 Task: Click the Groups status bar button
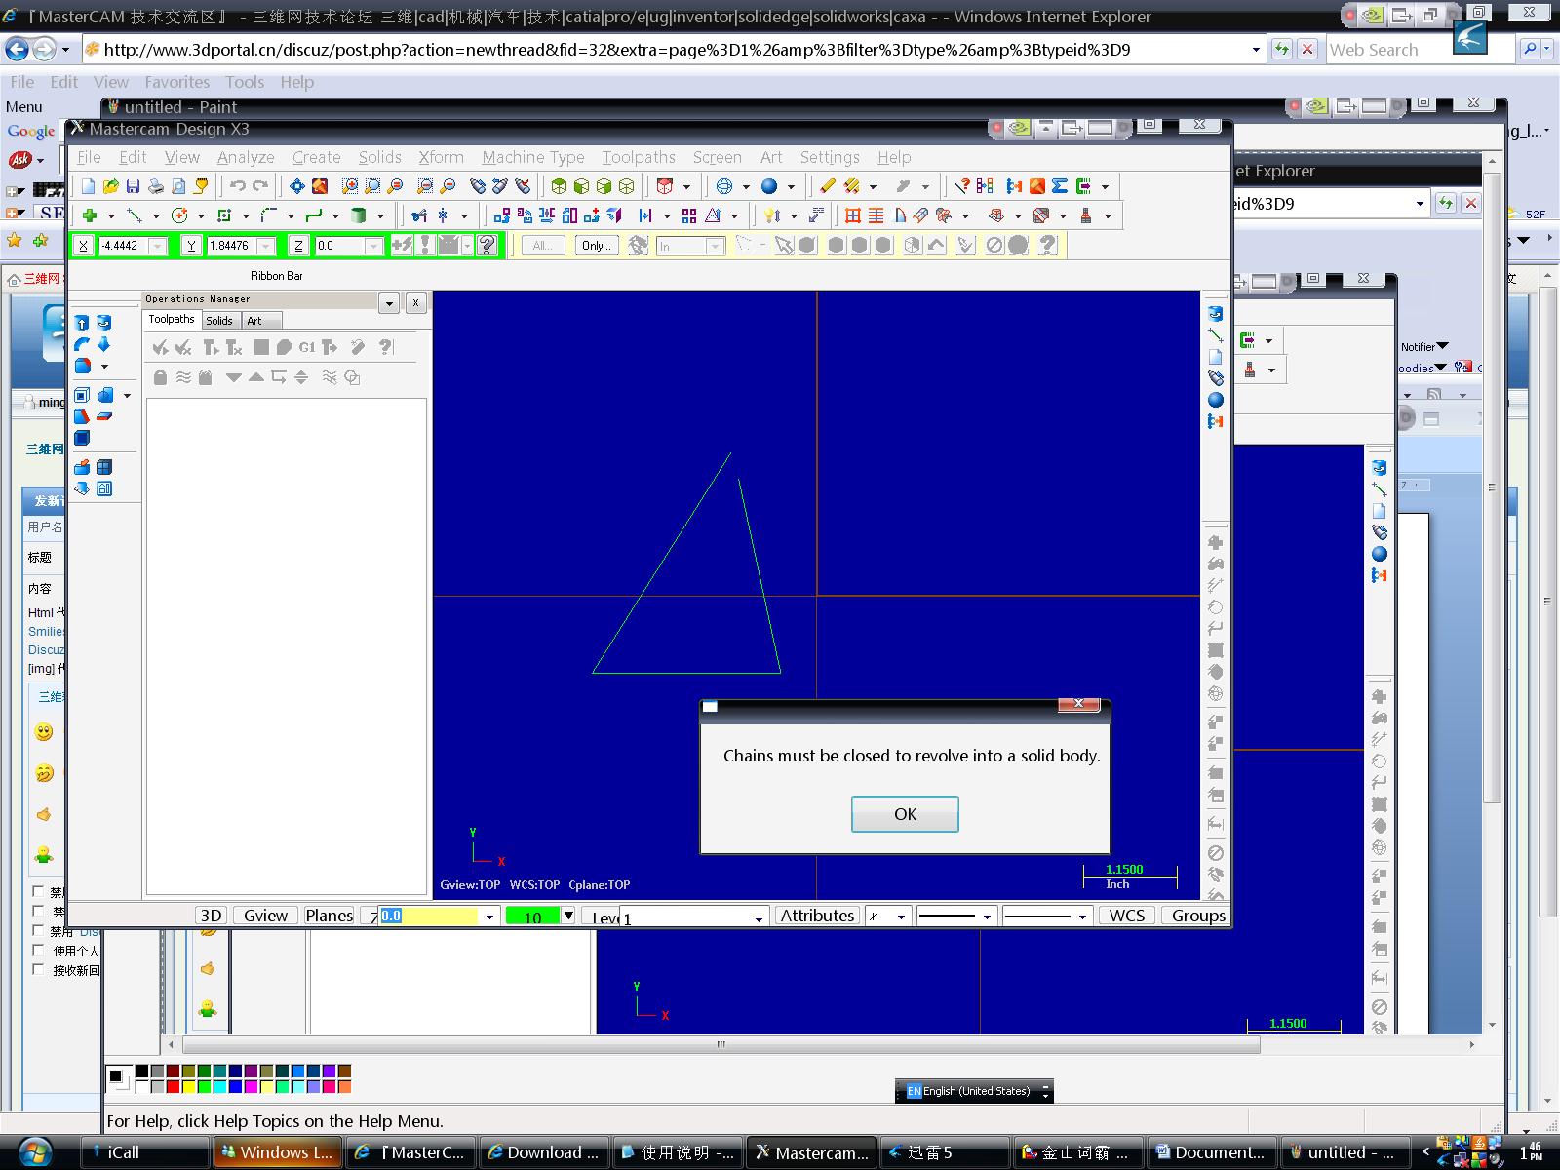coord(1198,916)
